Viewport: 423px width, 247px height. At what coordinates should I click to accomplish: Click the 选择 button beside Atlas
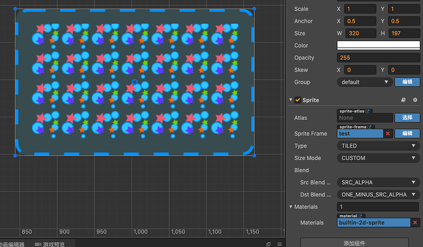pos(407,117)
